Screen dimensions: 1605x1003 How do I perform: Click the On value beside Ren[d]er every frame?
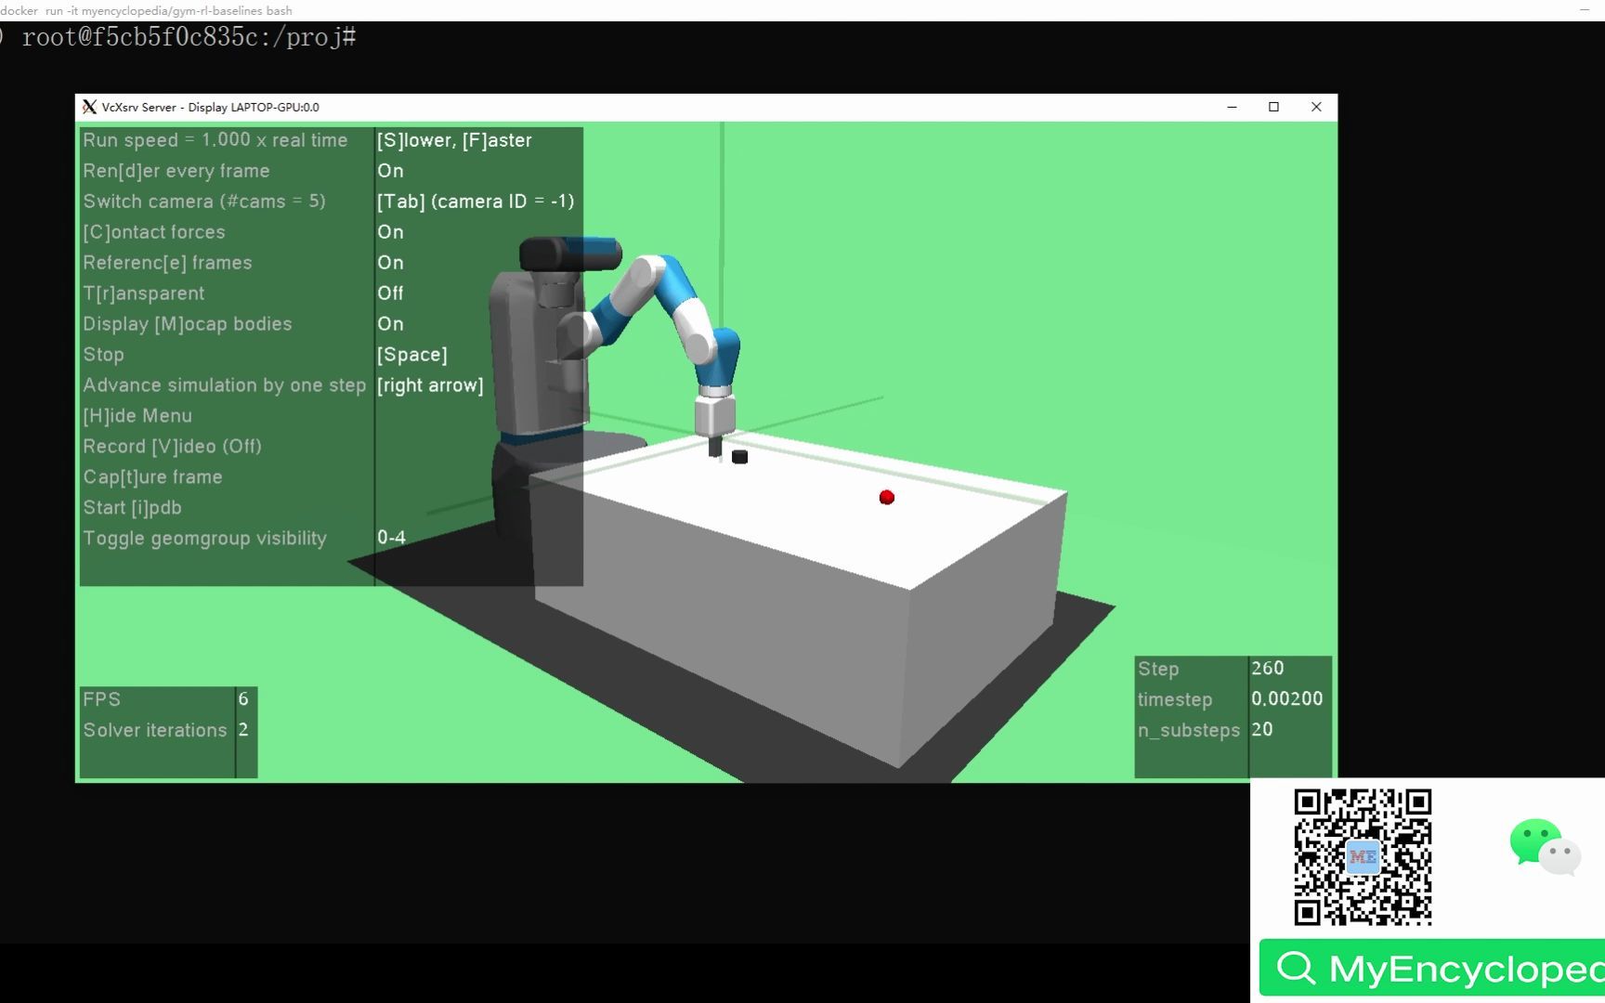pyautogui.click(x=390, y=171)
